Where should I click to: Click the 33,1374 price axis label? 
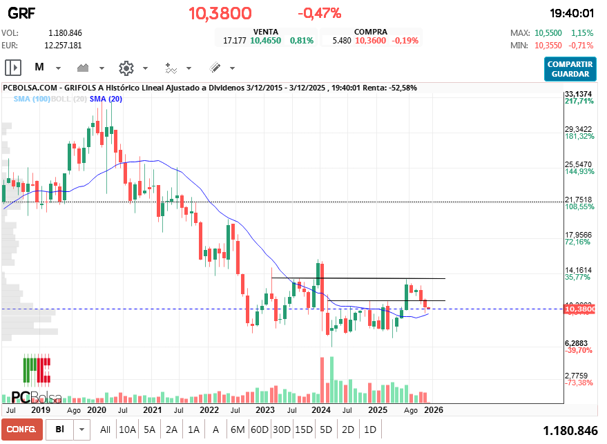click(x=579, y=94)
